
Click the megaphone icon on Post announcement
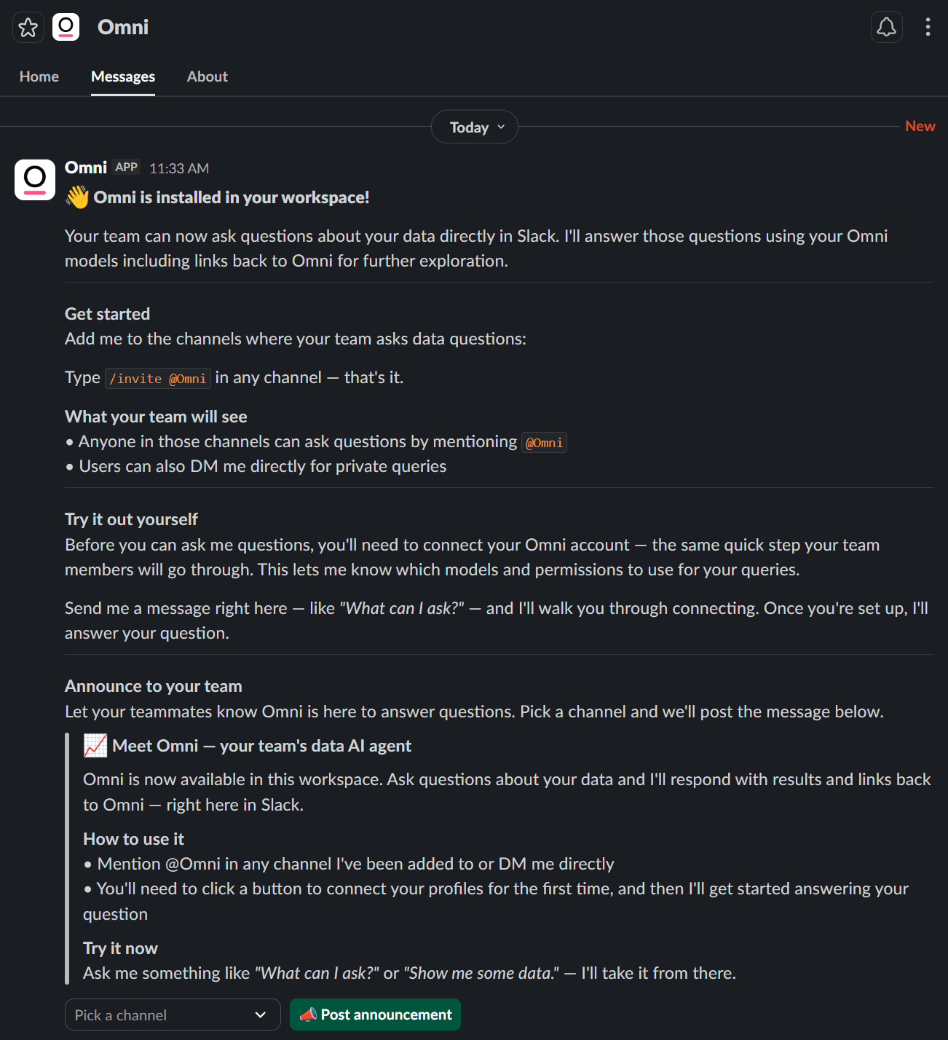308,1015
